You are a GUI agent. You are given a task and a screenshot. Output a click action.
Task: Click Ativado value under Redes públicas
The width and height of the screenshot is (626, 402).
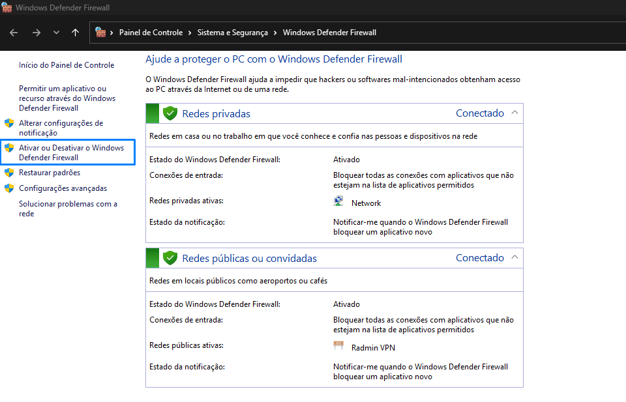(x=346, y=304)
